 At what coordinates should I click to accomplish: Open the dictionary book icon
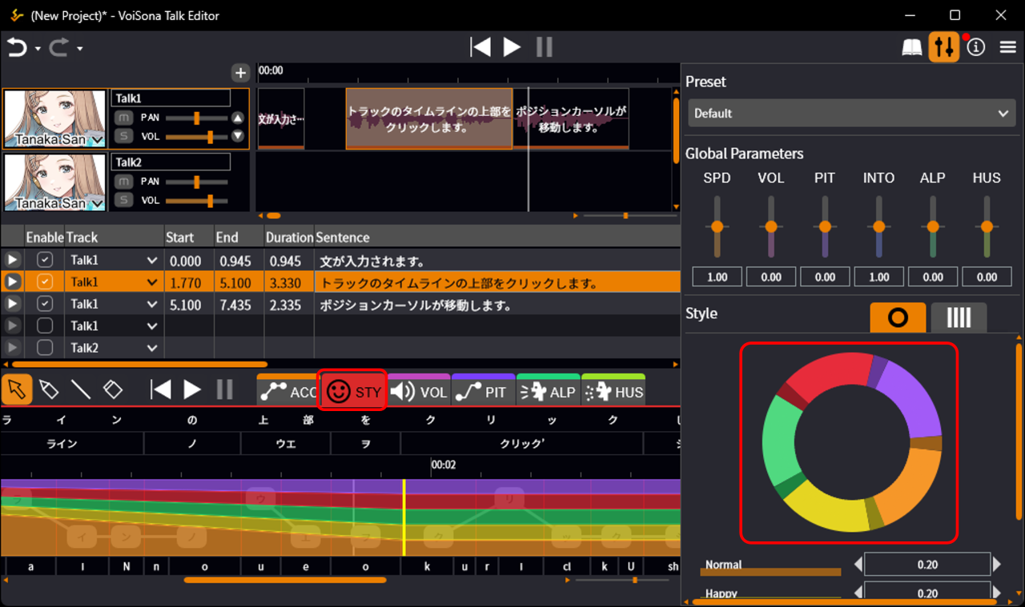click(912, 47)
